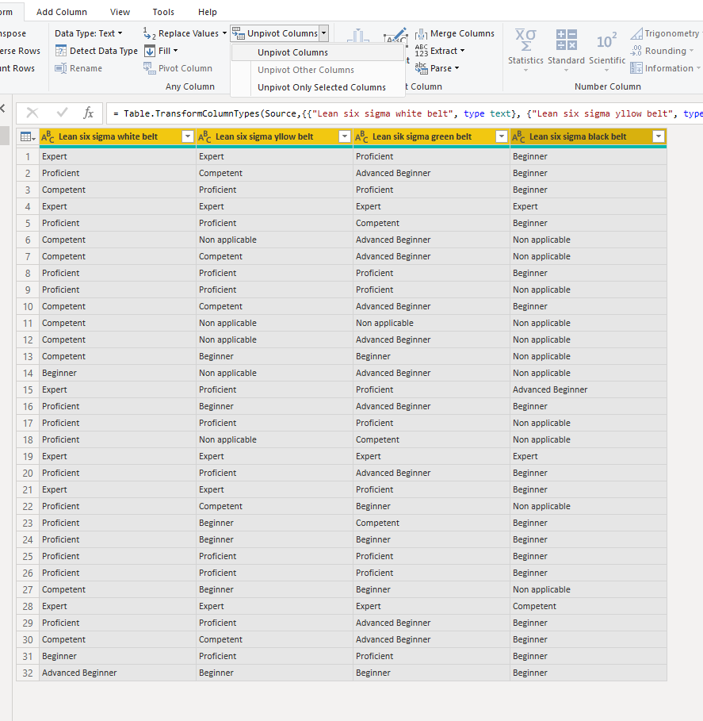This screenshot has height=721, width=703.
Task: Click the fx function icon
Action: click(x=88, y=113)
